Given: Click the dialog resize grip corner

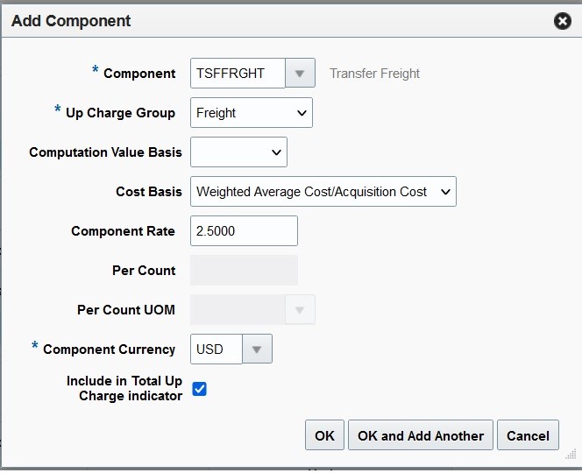Looking at the screenshot, I should click(571, 454).
